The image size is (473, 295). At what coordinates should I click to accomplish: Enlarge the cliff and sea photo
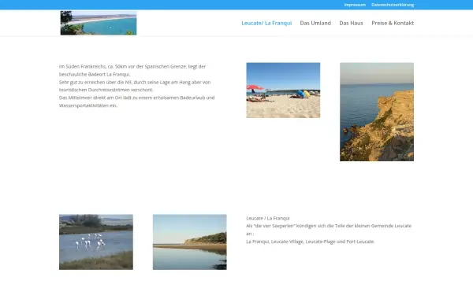(x=377, y=112)
